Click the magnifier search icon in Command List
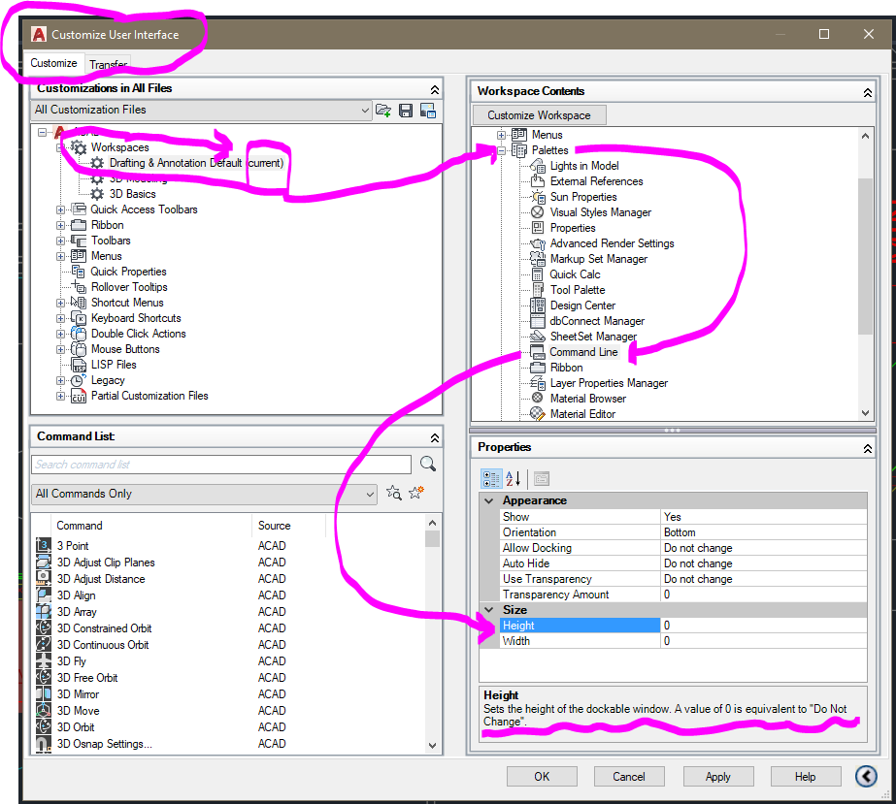This screenshot has width=896, height=804. [x=428, y=465]
